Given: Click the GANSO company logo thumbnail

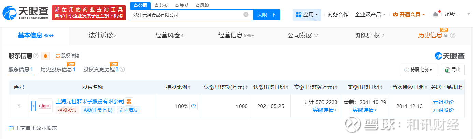Looking at the screenshot, I should (x=45, y=106).
